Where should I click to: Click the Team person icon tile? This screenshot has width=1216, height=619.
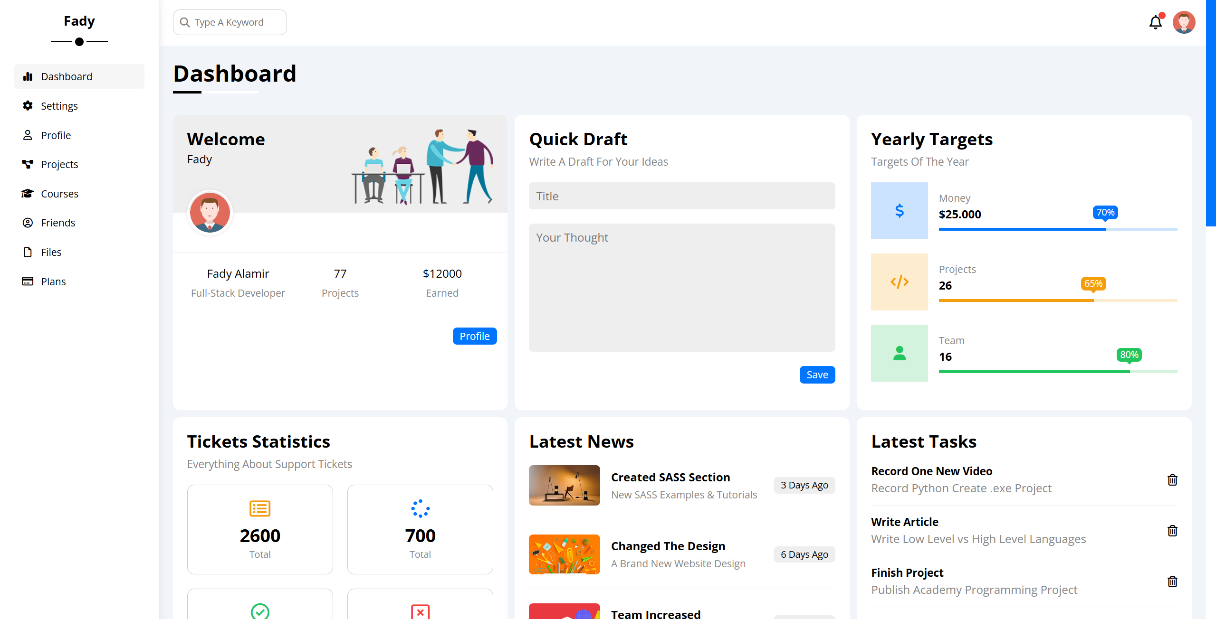point(899,353)
